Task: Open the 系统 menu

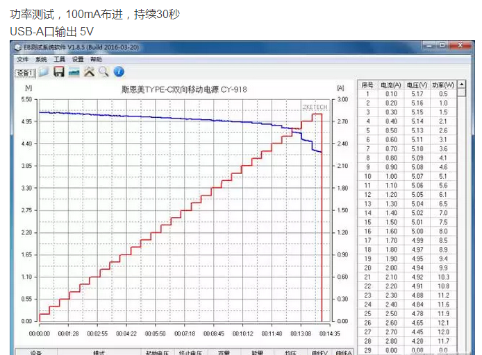Action: [x=42, y=60]
